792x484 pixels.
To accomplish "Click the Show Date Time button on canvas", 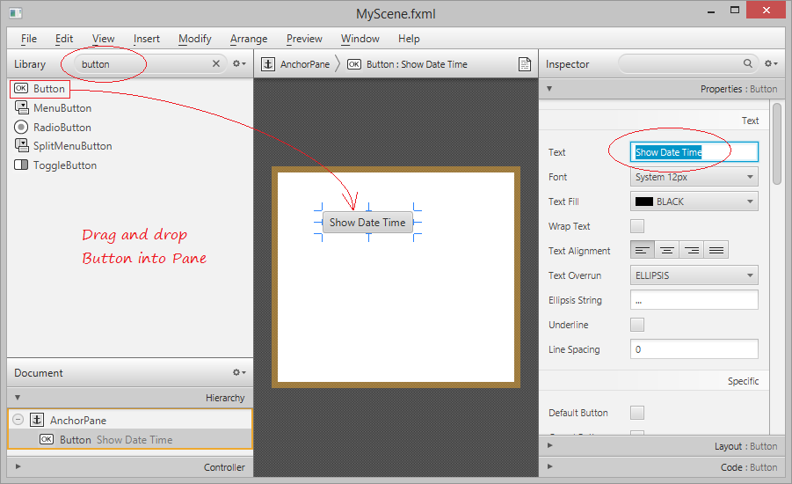I will tap(367, 223).
